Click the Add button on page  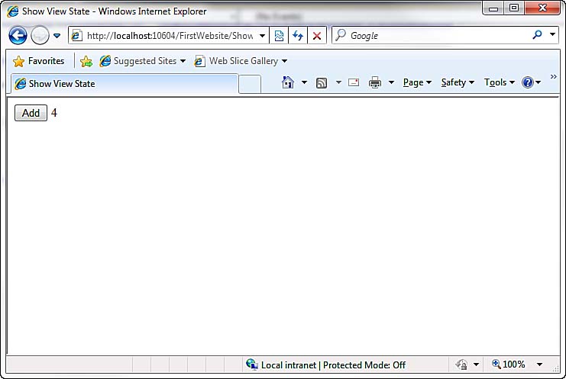click(31, 113)
